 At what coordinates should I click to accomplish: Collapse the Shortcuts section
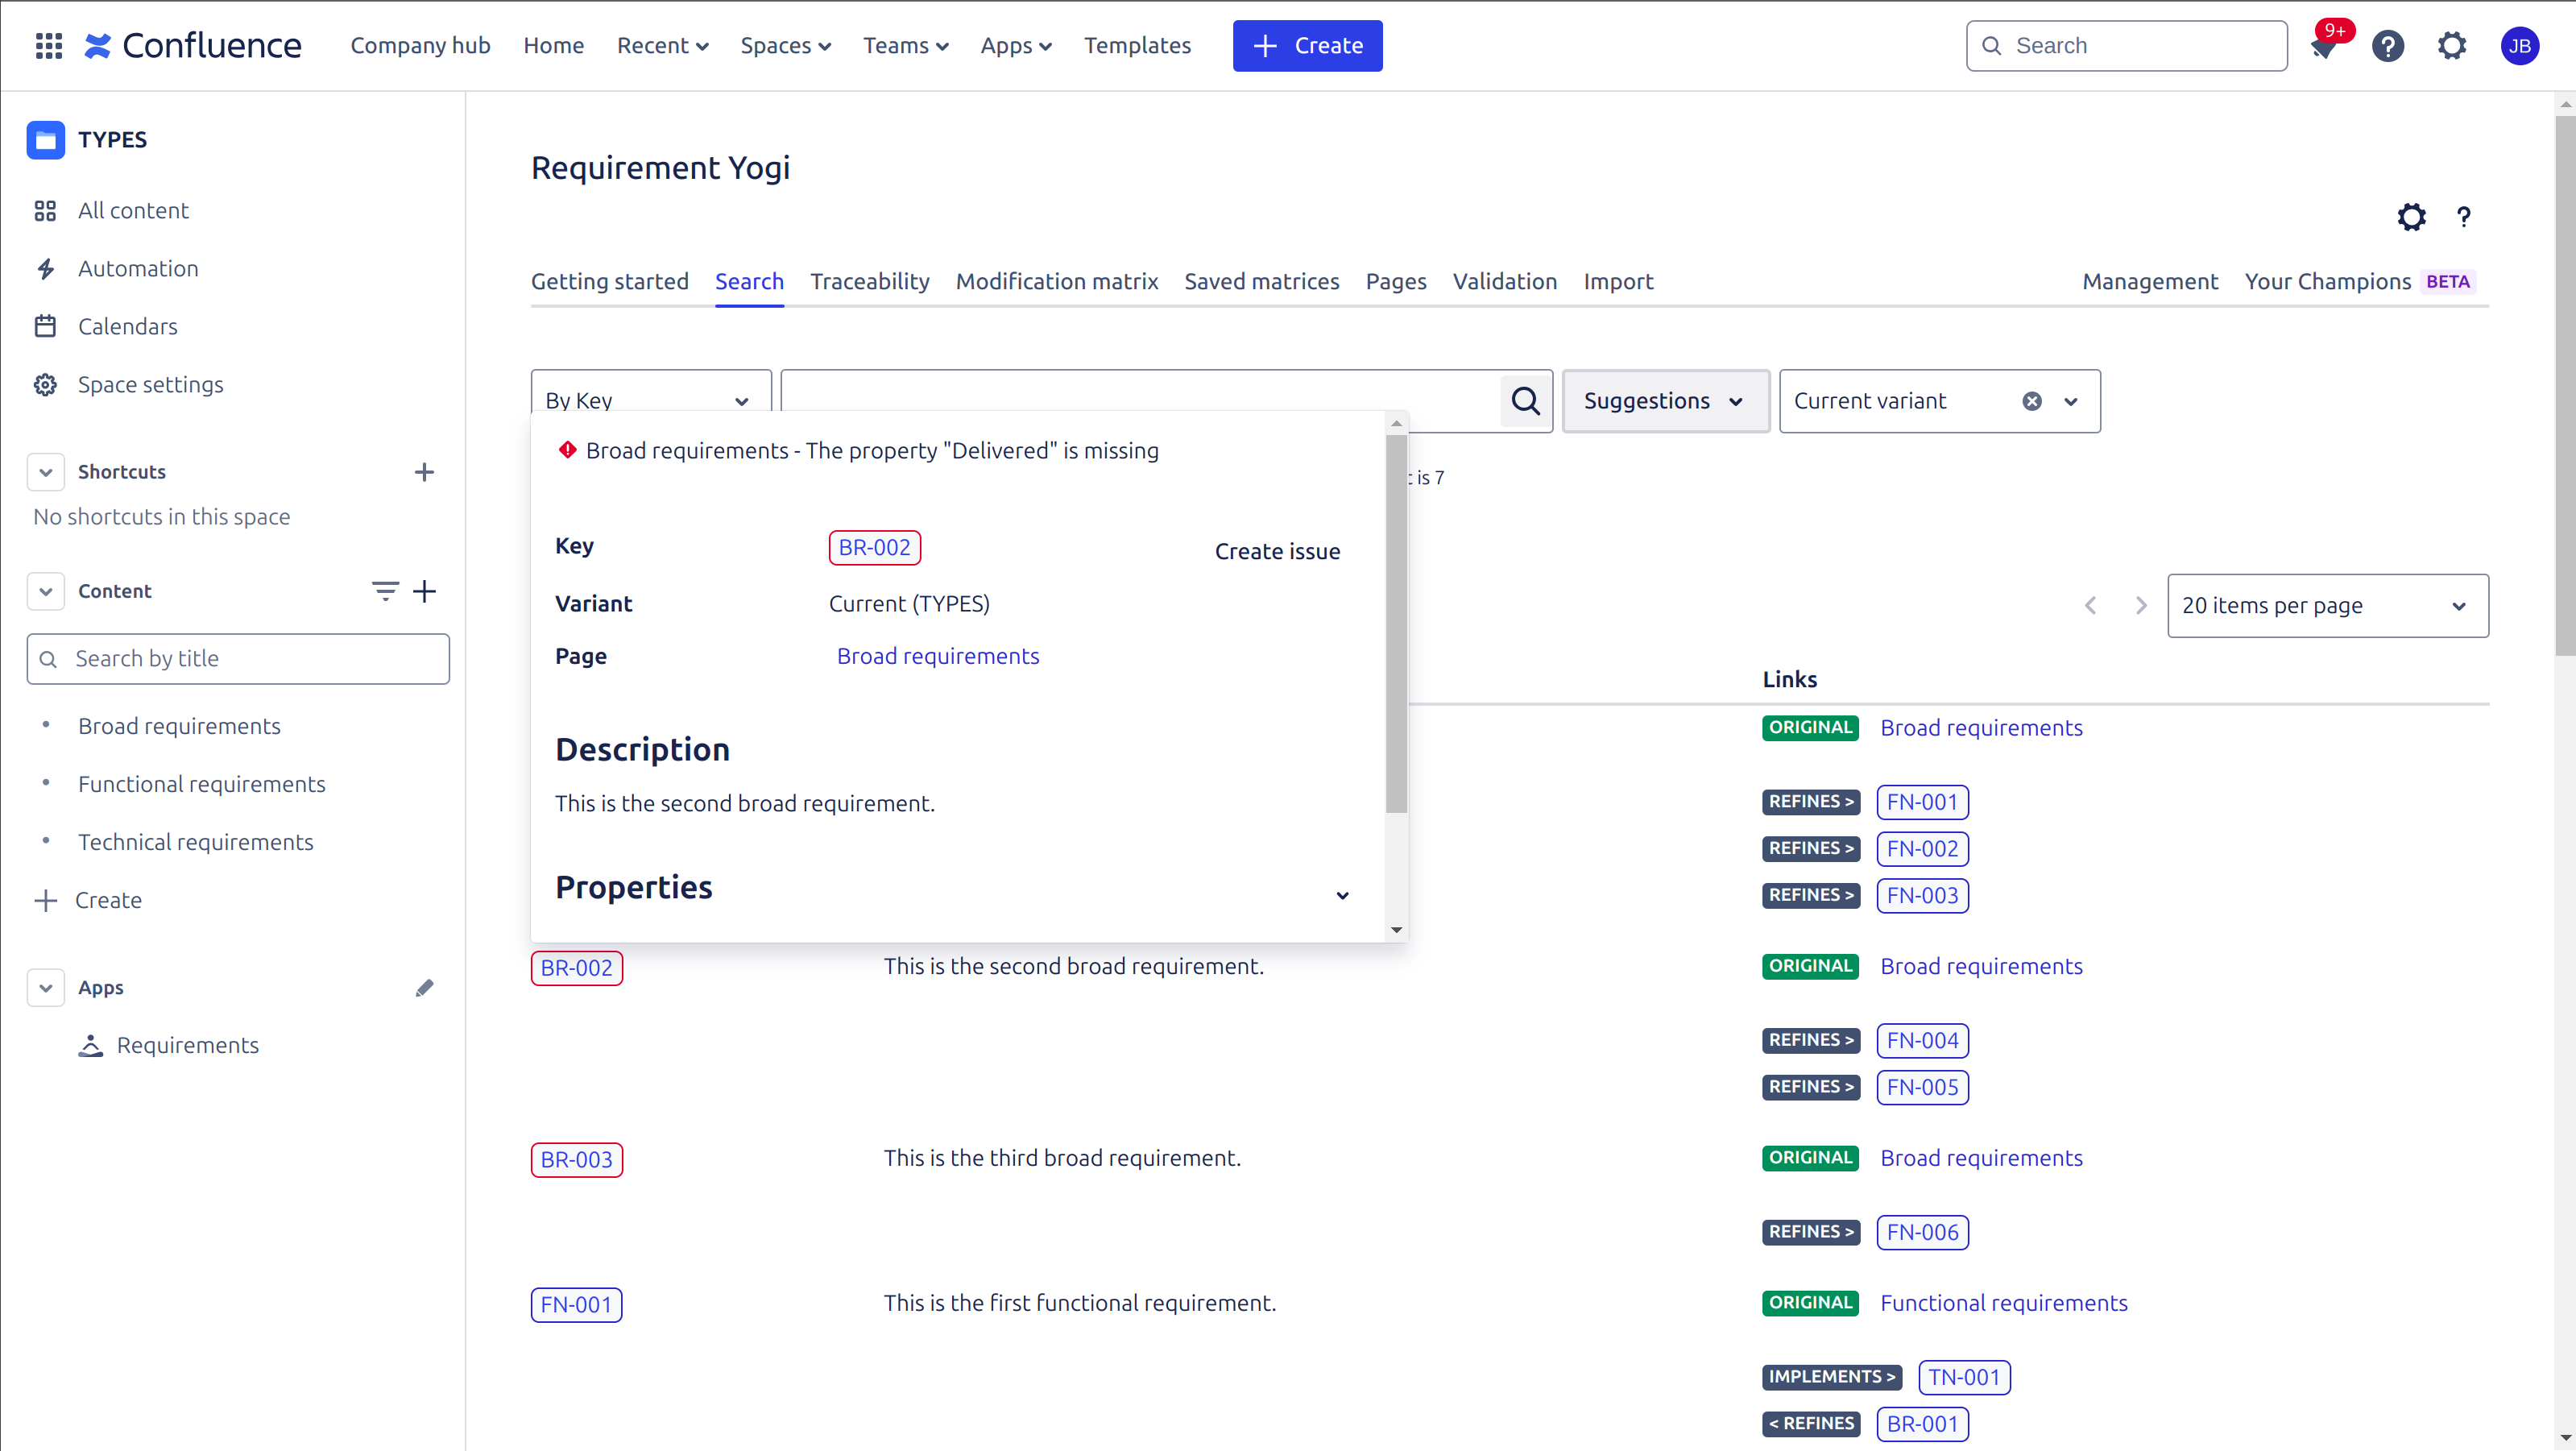(46, 472)
